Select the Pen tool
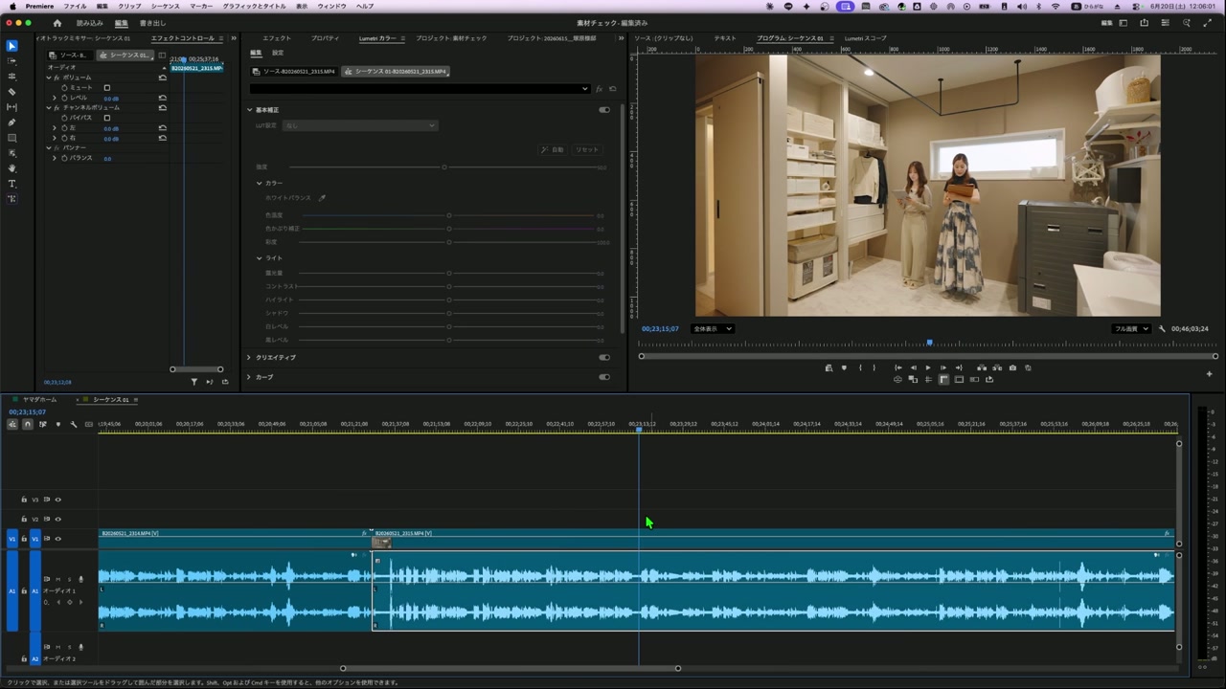 pyautogui.click(x=11, y=122)
